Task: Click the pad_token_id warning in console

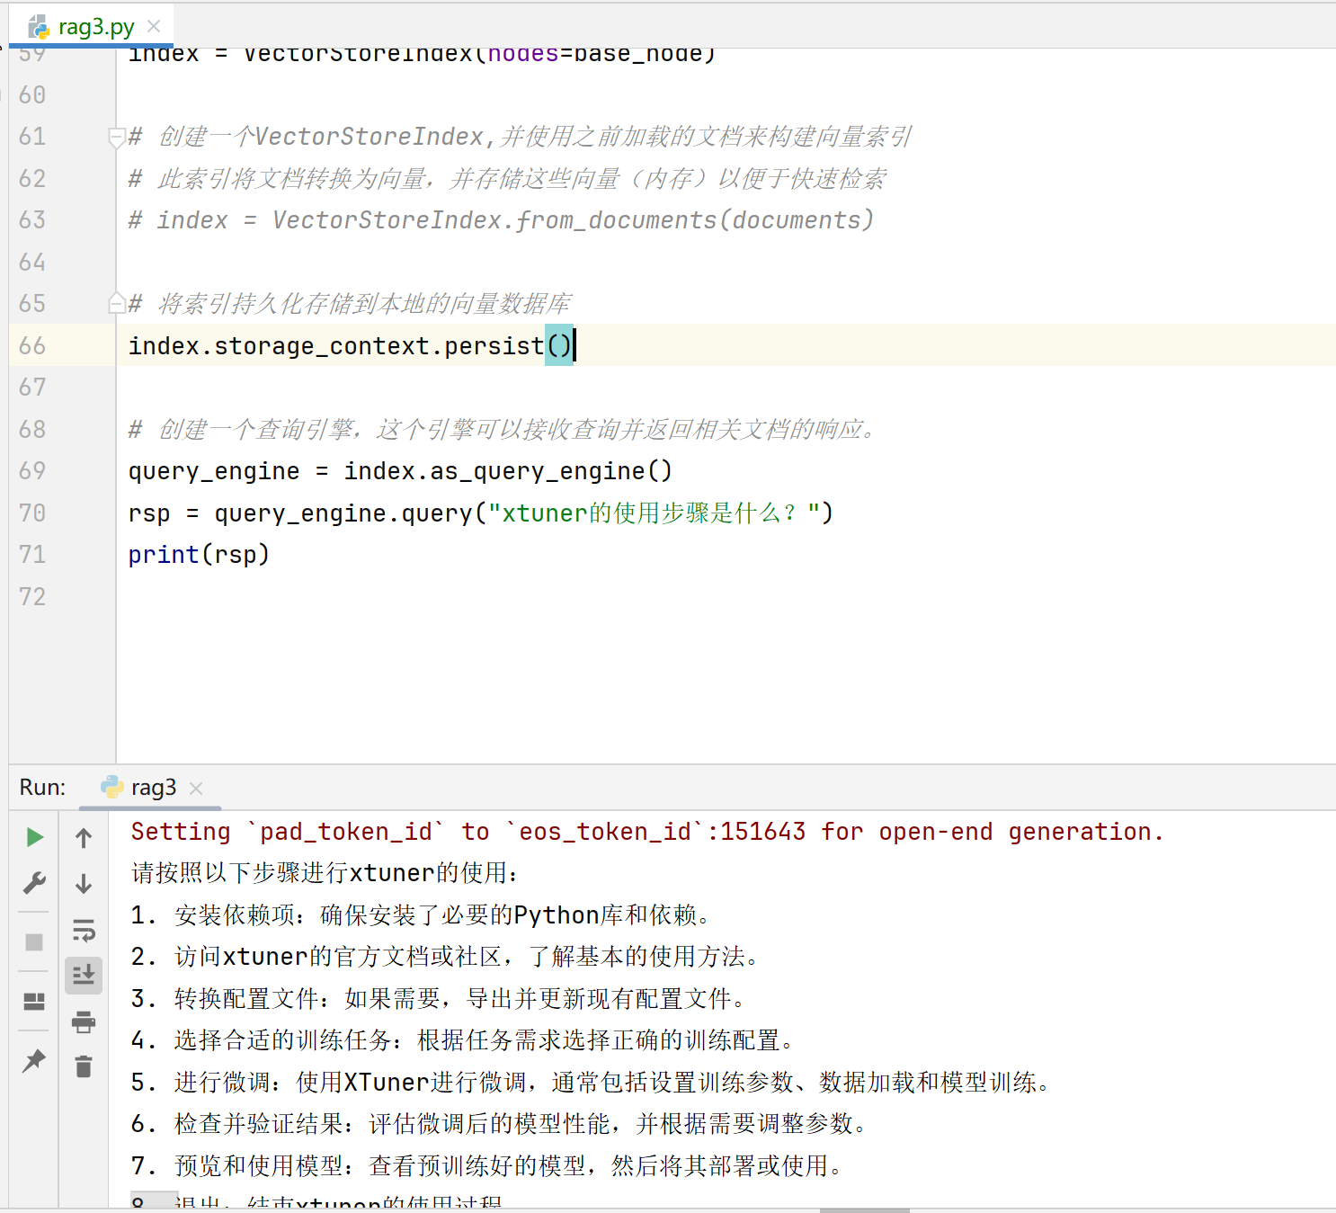Action: 647,832
